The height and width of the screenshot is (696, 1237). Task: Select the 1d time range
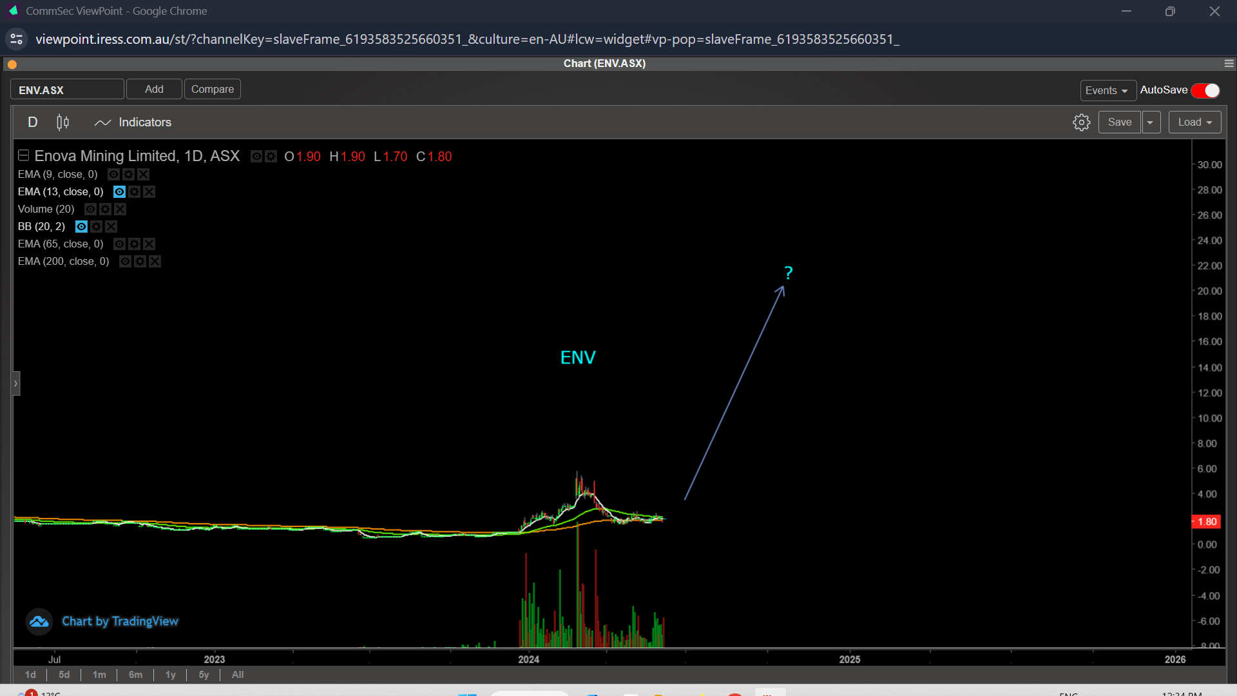coord(30,675)
